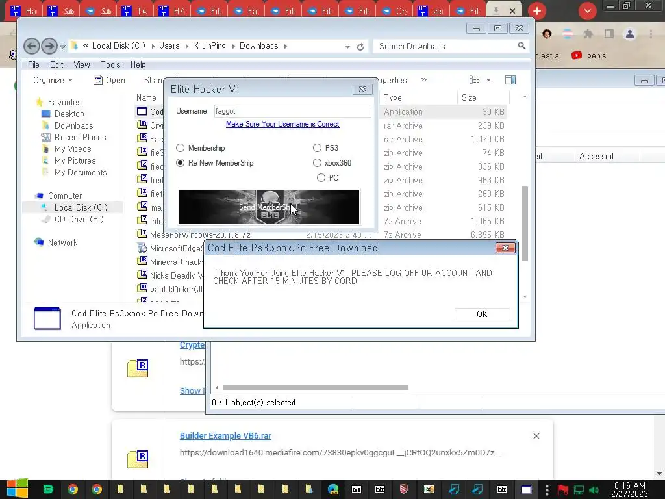
Task: Open Chrome tab search red chevron
Action: point(587,11)
